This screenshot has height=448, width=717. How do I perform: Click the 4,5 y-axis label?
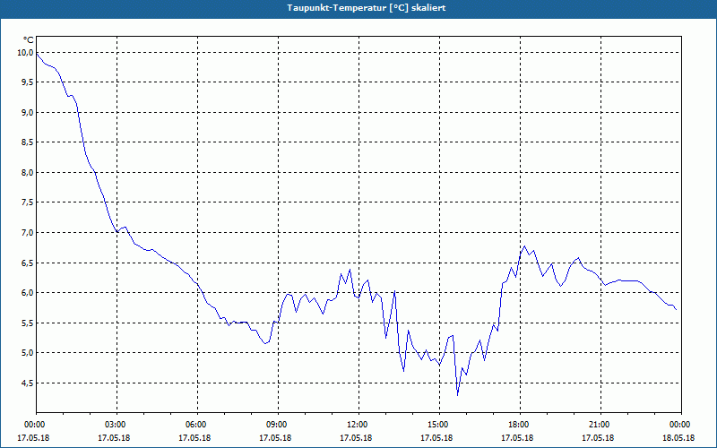pyautogui.click(x=28, y=383)
